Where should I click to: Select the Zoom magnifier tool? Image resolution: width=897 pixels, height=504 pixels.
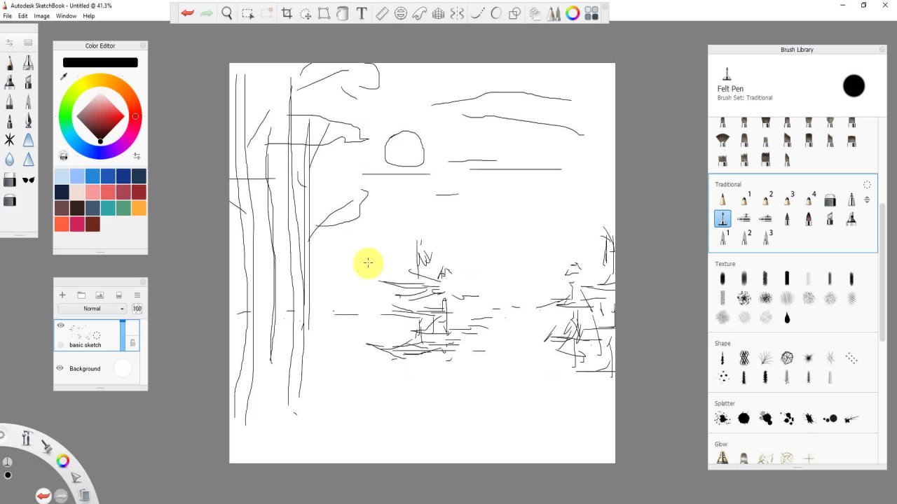[226, 13]
